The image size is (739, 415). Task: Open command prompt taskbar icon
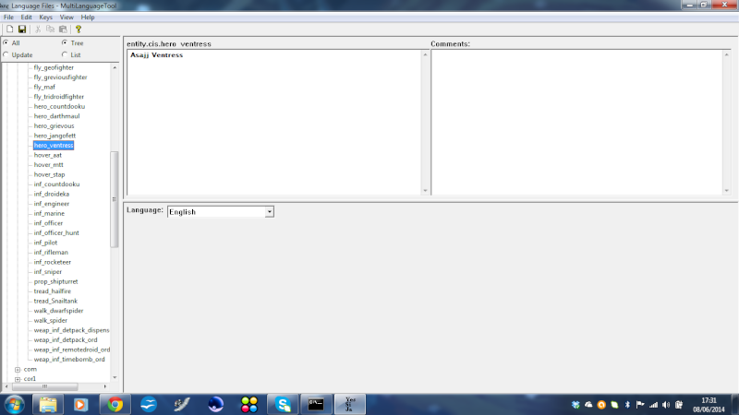pyautogui.click(x=316, y=405)
